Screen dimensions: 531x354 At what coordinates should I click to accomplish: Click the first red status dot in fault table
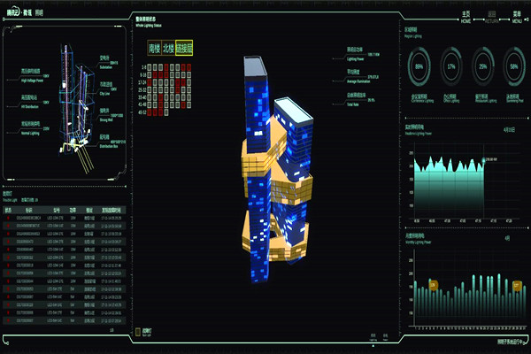coord(8,218)
